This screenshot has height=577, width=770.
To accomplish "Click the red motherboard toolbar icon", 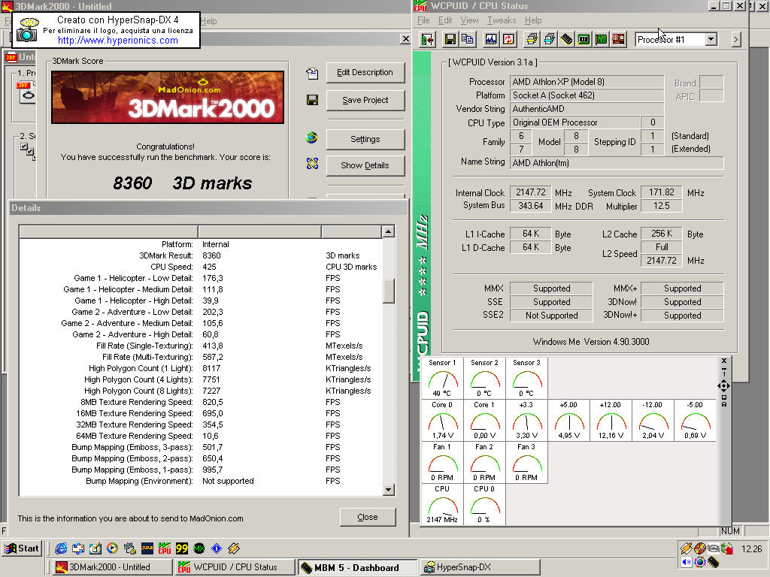I will (618, 39).
